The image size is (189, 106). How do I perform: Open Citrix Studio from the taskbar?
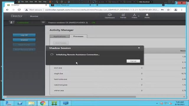(54, 103)
